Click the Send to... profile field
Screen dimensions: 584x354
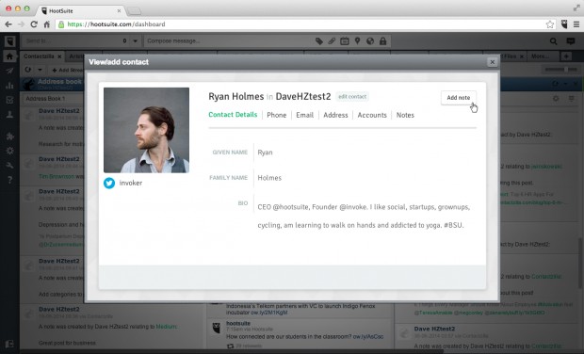tap(72, 40)
